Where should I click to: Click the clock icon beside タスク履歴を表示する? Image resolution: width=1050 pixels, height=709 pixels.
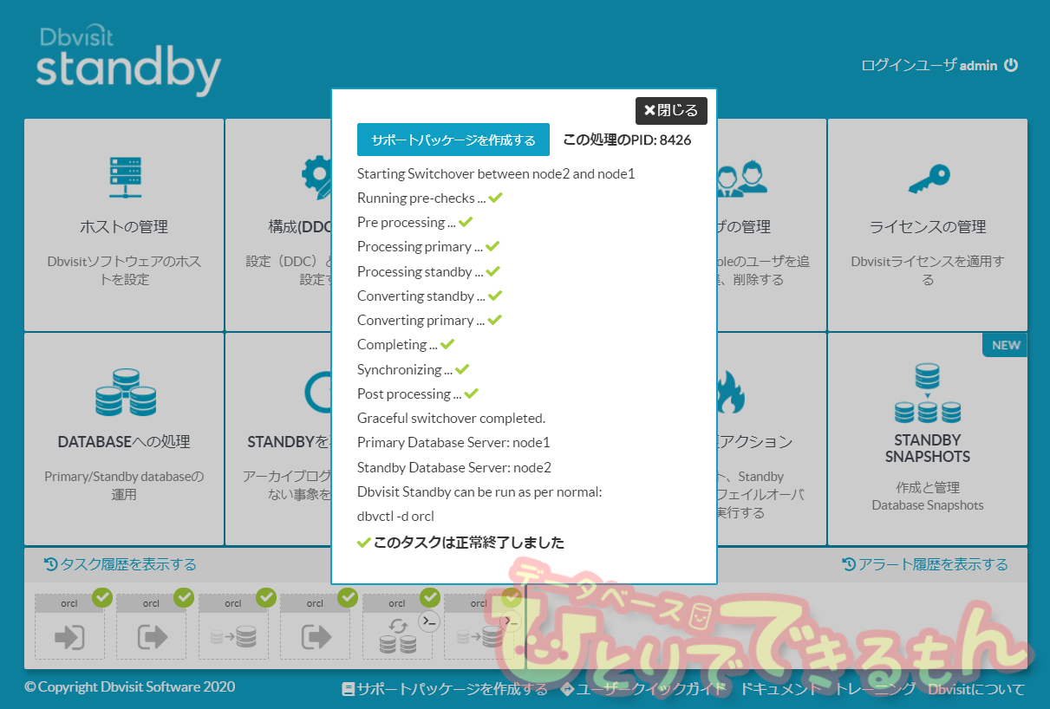50,564
